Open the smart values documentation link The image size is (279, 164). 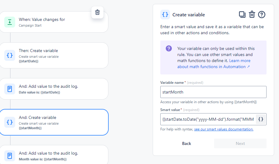223,129
